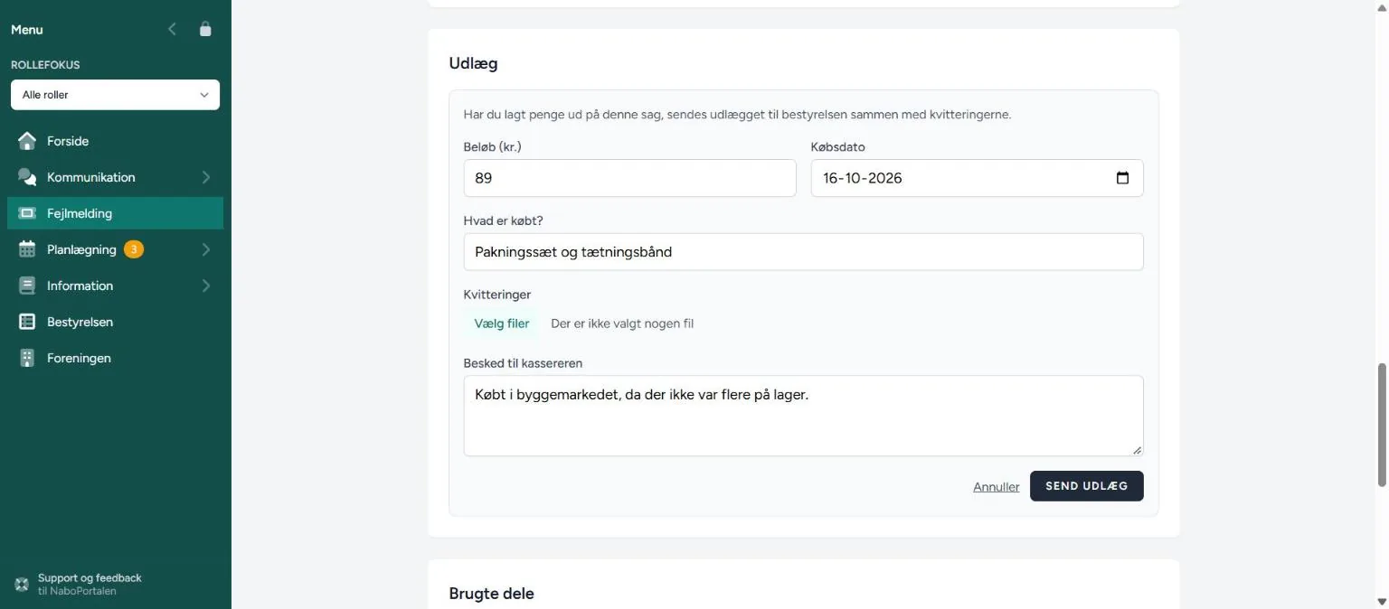
Task: Click the Købsdato date field
Action: [977, 178]
